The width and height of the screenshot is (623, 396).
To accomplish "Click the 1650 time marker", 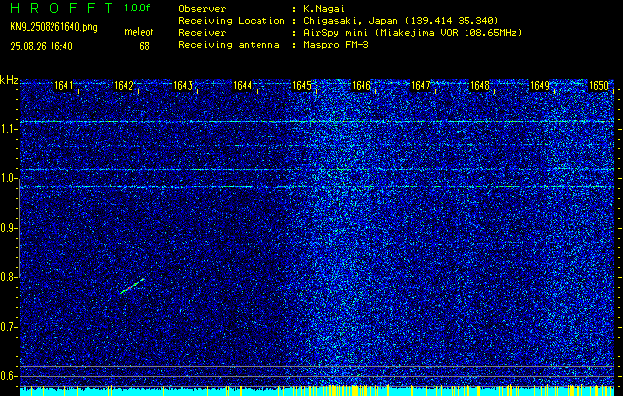I will 599,86.
